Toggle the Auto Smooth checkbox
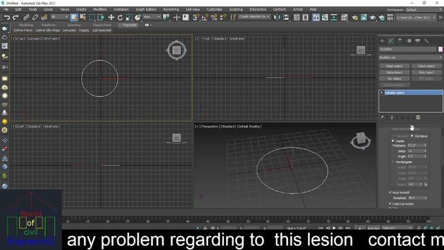Viewport: 444px width, 250px height. (x=390, y=192)
